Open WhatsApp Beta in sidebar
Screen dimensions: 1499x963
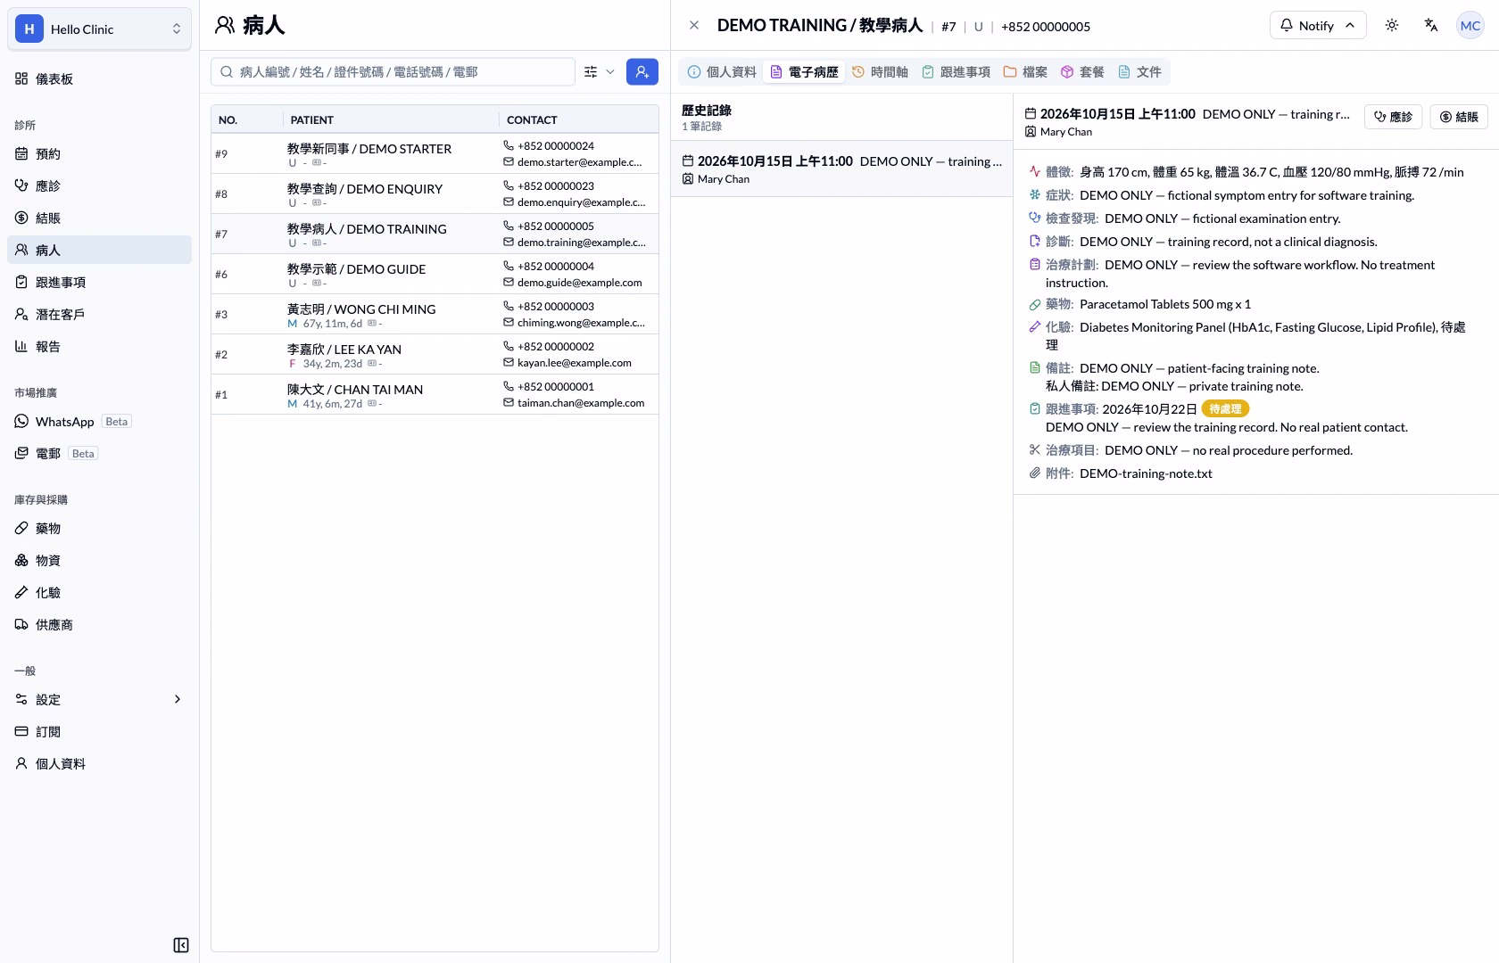pos(100,422)
